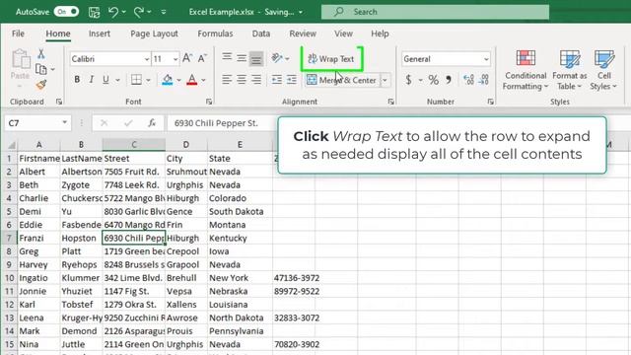Click the Orientation text angle icon
The width and height of the screenshot is (631, 355).
coord(277,58)
